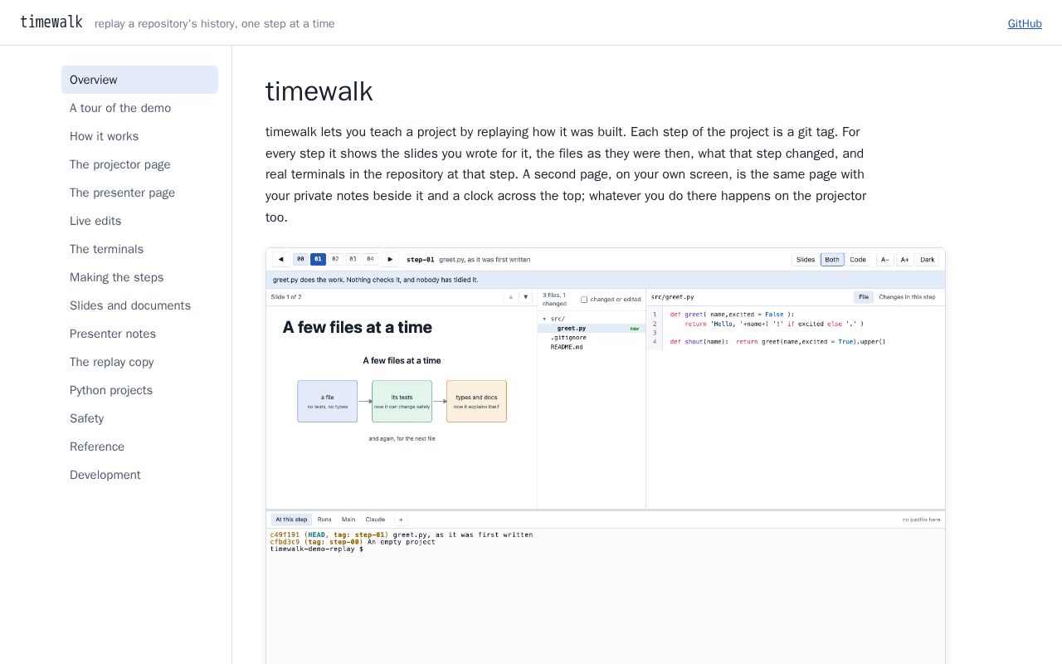Click the previous slide up arrow
Viewport: 1062px width, 664px height.
click(511, 297)
